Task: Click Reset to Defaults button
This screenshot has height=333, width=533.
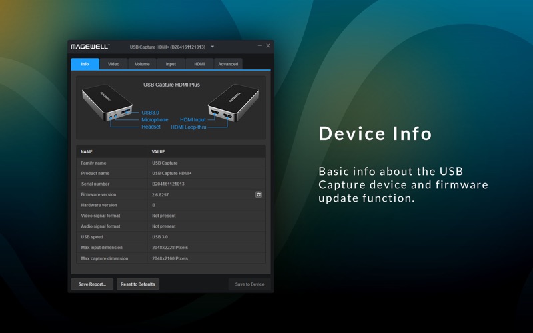Action: 138,284
